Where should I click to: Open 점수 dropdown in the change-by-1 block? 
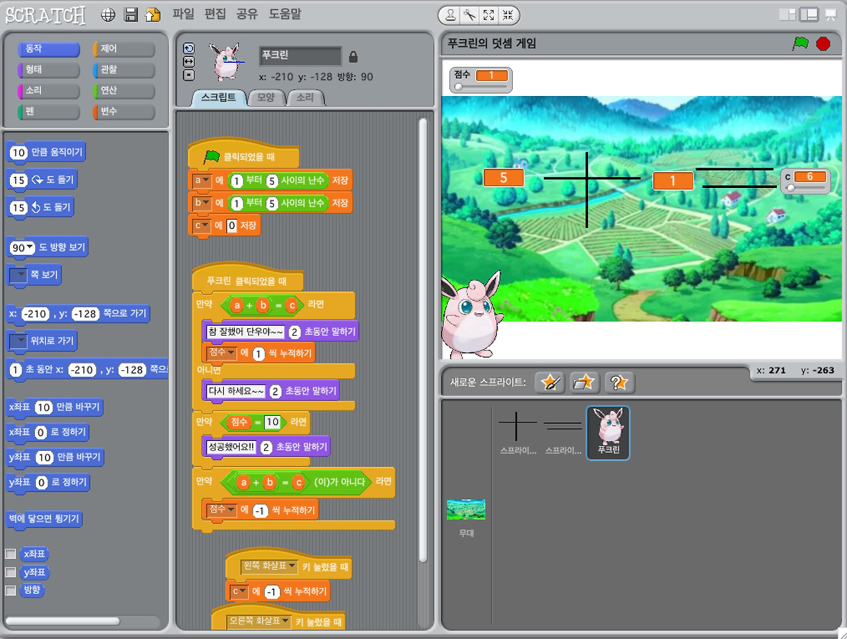point(221,353)
